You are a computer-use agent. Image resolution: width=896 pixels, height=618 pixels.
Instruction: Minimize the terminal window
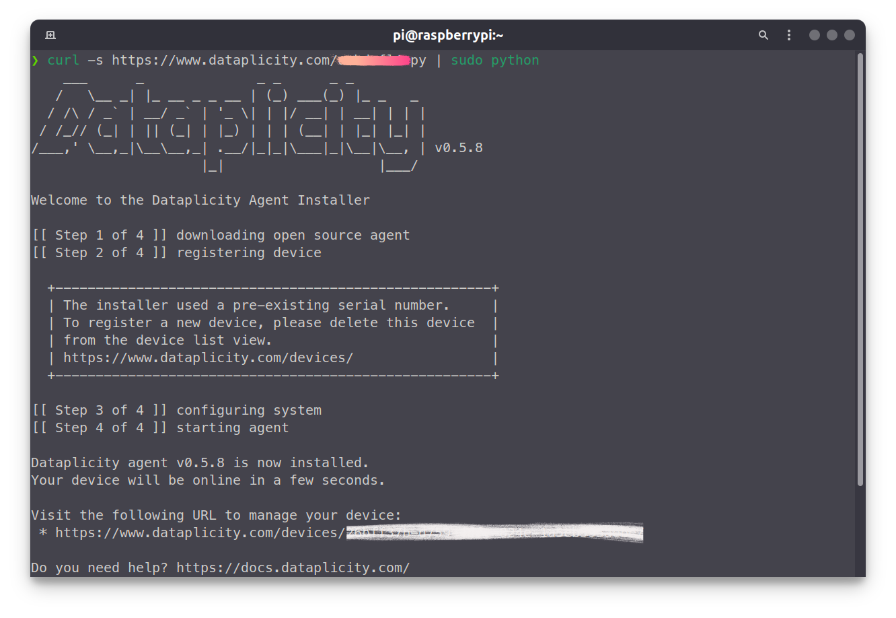(815, 35)
